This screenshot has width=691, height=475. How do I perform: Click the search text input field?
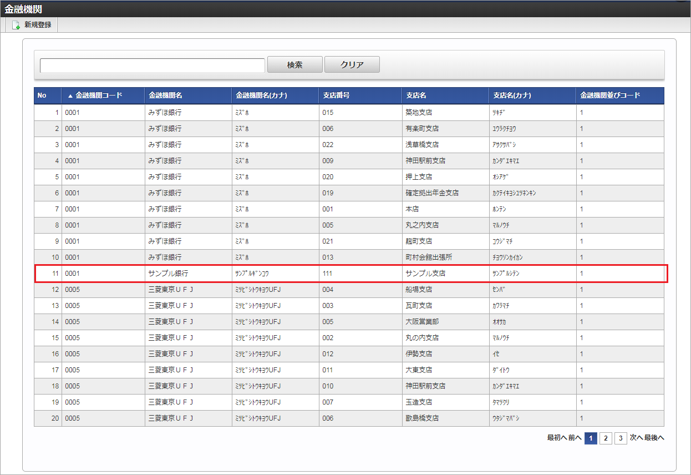(x=152, y=65)
